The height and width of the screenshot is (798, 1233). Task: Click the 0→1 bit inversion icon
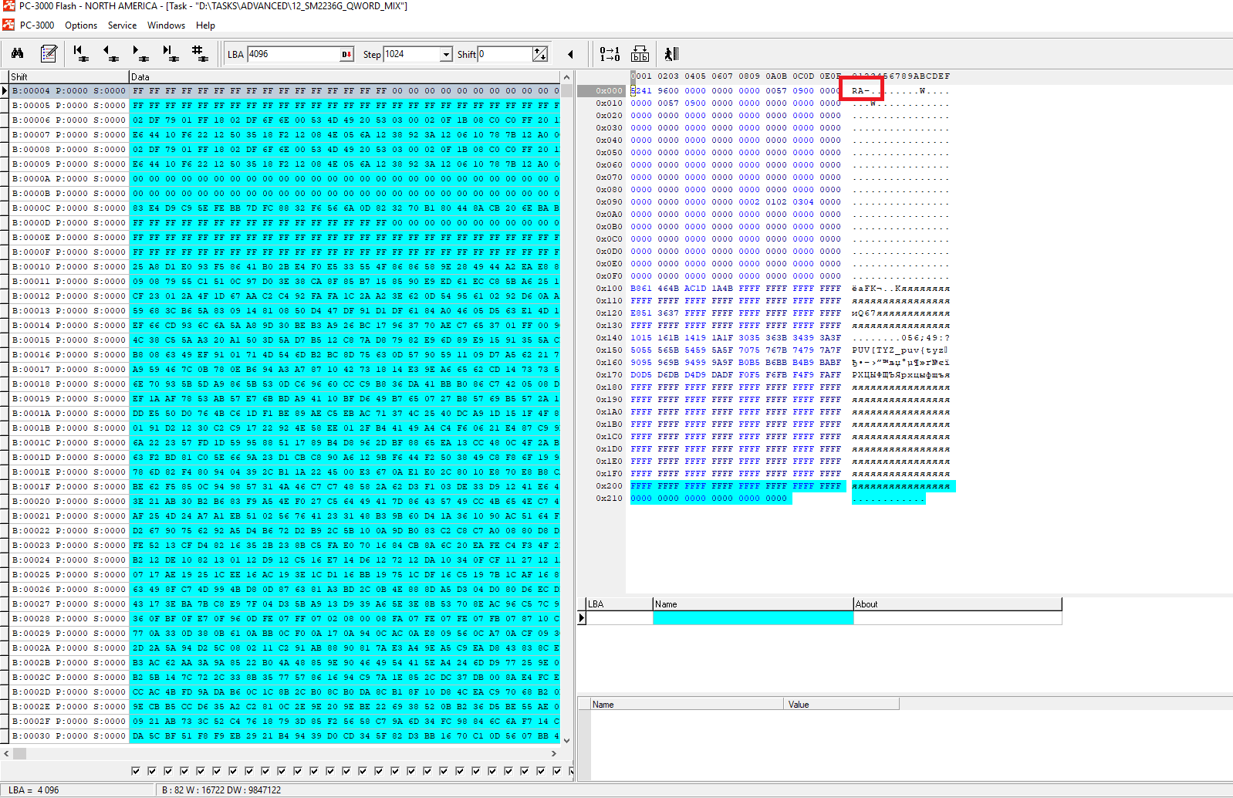[610, 53]
